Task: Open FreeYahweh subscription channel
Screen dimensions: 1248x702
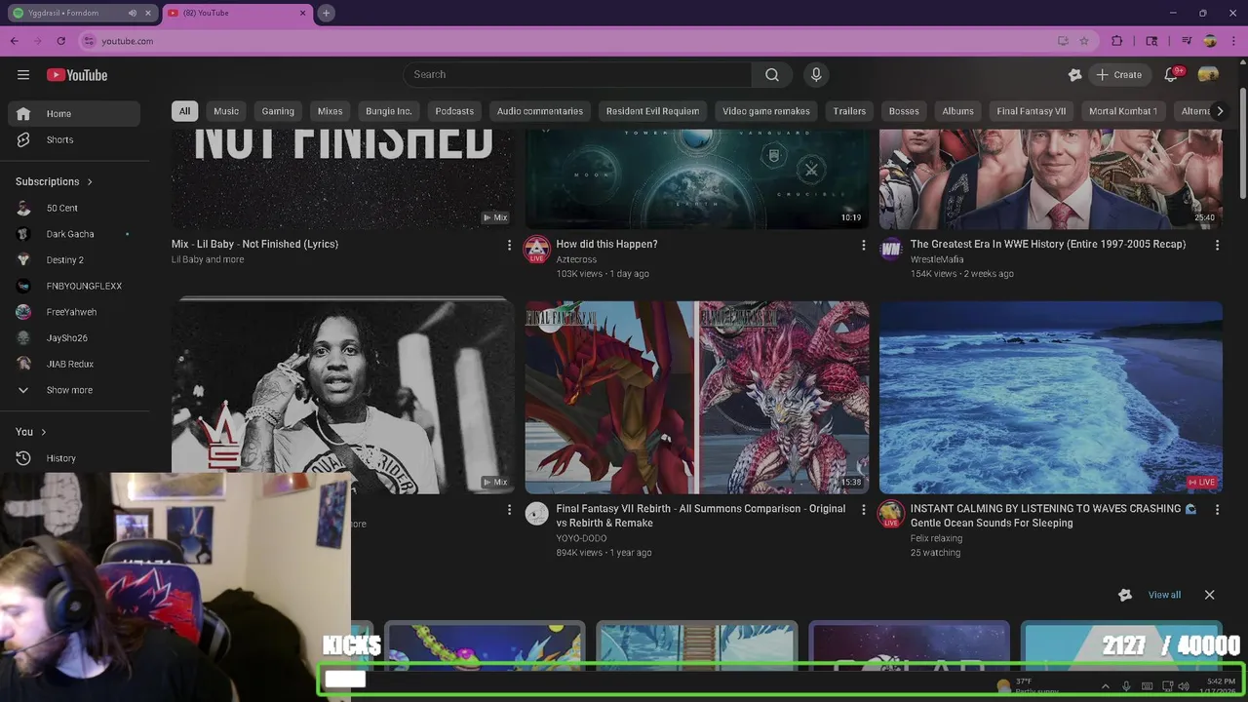Action: [74, 312]
